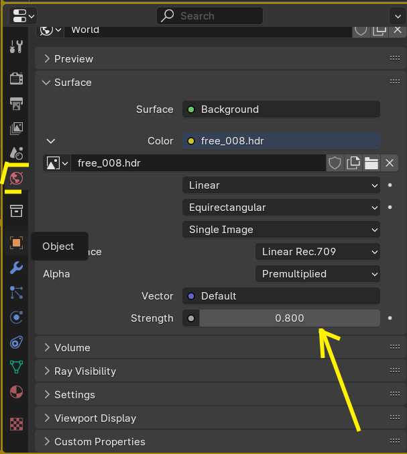Open the Scene properties tab
This screenshot has width=407, height=454.
pos(16,153)
